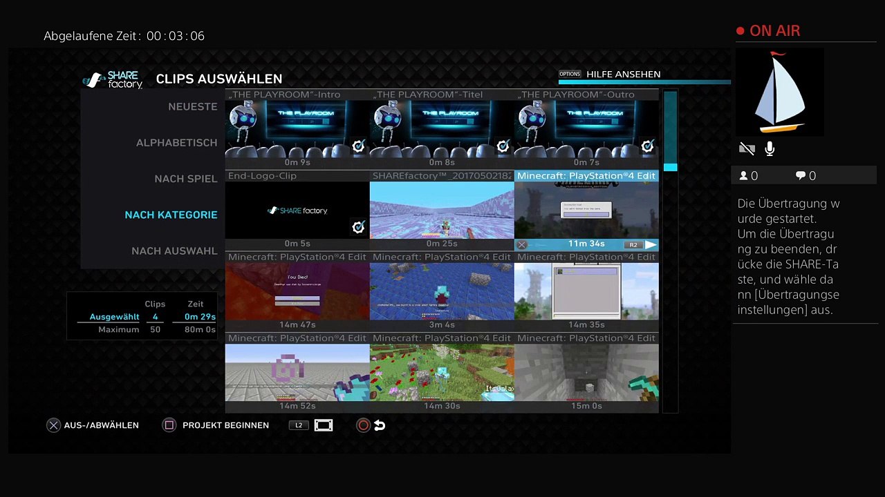Image resolution: width=885 pixels, height=497 pixels.
Task: Click the L2 button icon
Action: point(299,425)
